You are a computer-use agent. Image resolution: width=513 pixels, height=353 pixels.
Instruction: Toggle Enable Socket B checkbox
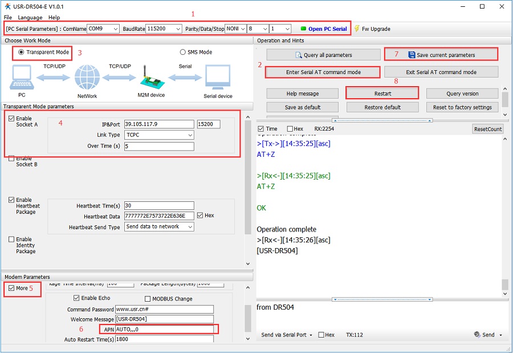tap(11, 159)
